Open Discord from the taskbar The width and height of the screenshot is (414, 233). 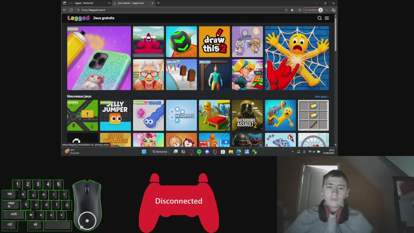point(207,152)
